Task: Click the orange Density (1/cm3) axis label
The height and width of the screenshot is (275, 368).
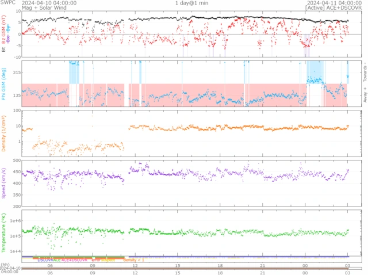Action: 5,132
